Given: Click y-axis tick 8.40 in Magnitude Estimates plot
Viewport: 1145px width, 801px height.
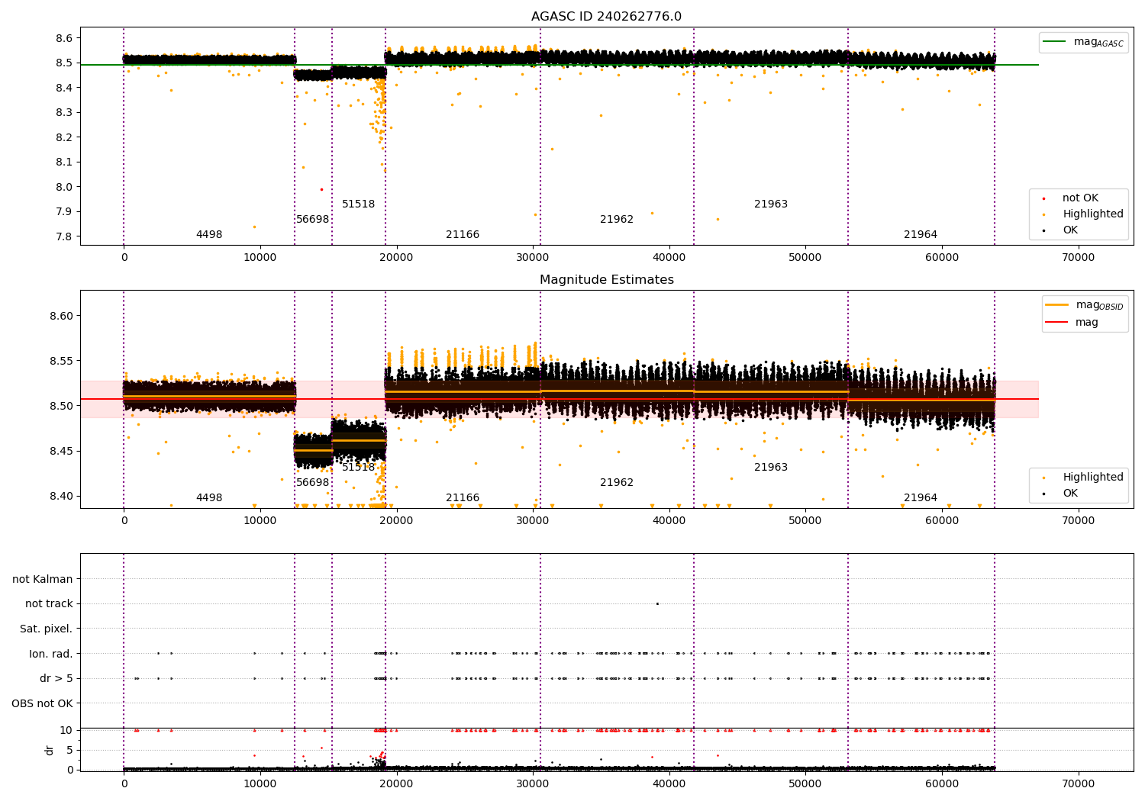Looking at the screenshot, I should (x=61, y=496).
